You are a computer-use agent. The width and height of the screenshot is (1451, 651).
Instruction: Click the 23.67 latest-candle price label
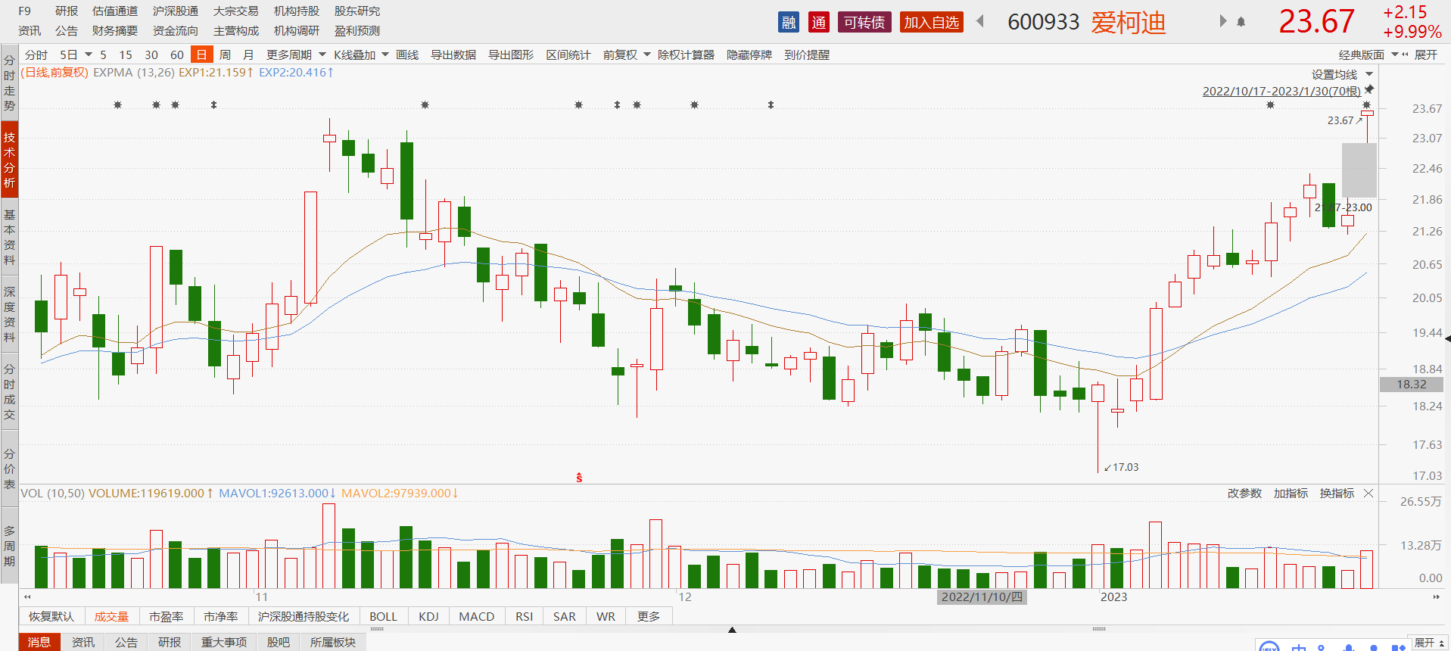coord(1340,120)
